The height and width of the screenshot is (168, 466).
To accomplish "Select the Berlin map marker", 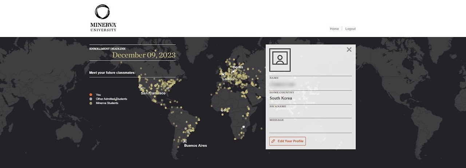I will [233, 71].
